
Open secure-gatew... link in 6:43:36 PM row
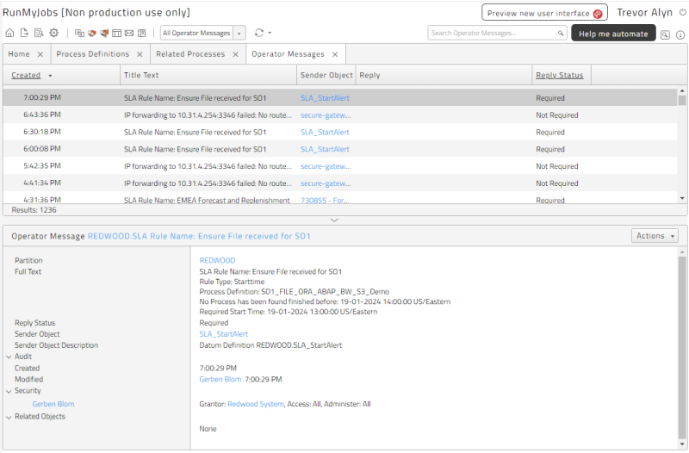(326, 115)
